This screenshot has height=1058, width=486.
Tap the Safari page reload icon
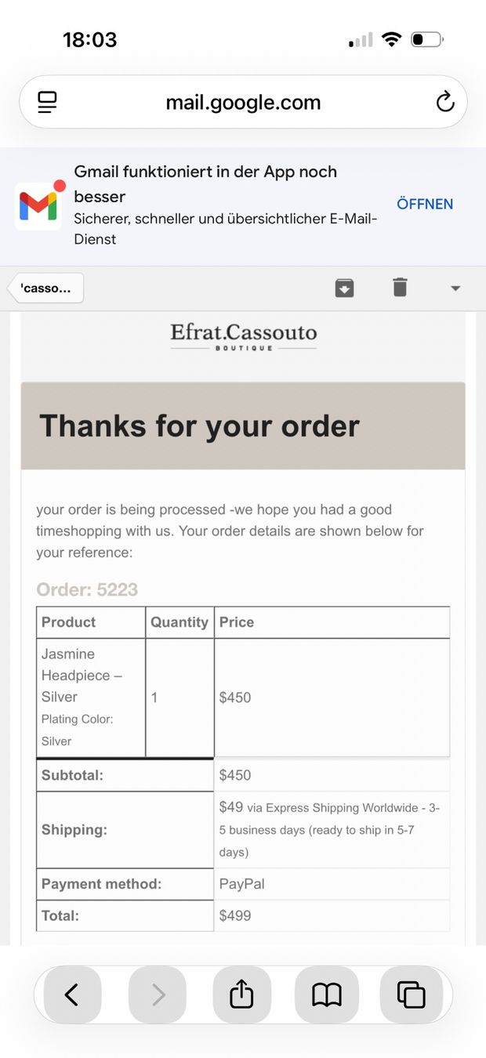(x=445, y=102)
